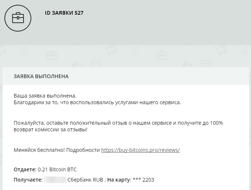
Task: Click the 0.21 Bitcoin BTC amount
Action: tap(57, 169)
